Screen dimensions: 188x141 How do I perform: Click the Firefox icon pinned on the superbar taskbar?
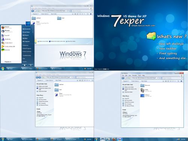pos(114,139)
